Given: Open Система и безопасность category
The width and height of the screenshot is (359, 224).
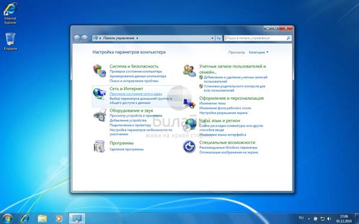Looking at the screenshot, I should click(x=134, y=66).
